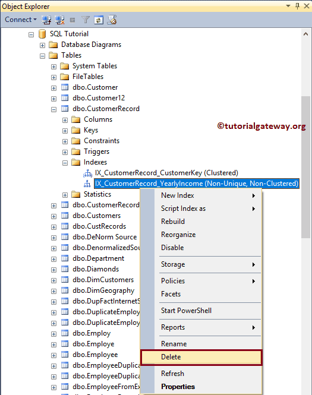Choose Delete from the context menu
312x395 pixels.
[201, 357]
